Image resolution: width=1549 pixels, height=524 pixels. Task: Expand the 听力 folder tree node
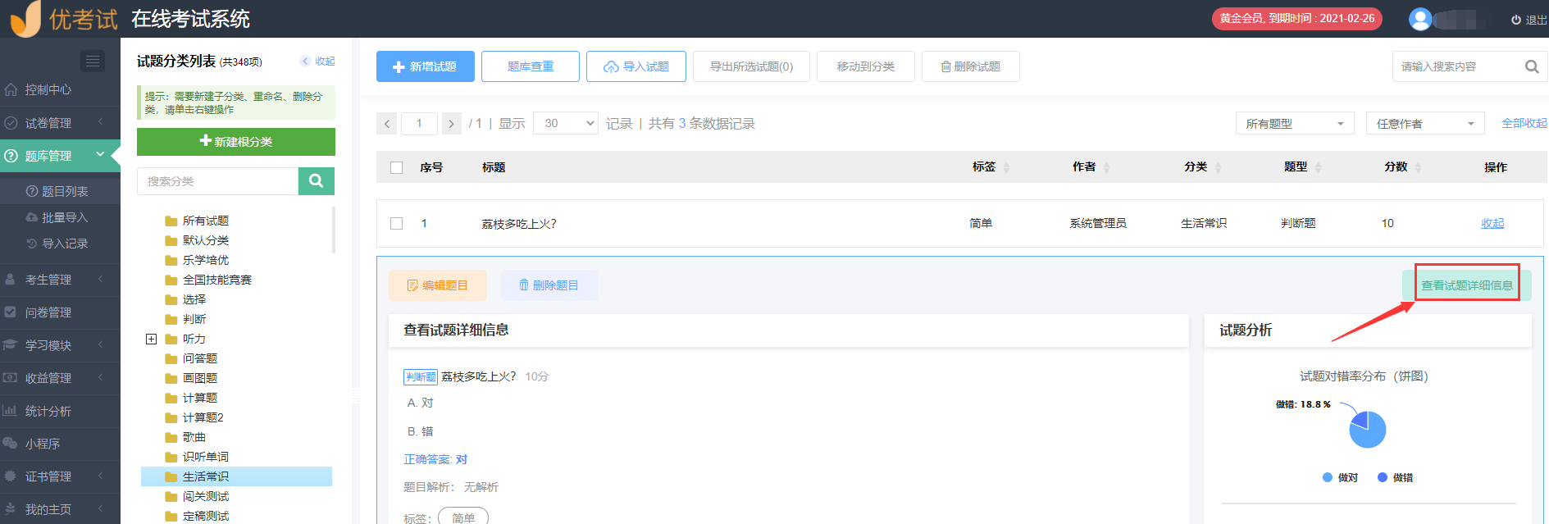pos(151,339)
